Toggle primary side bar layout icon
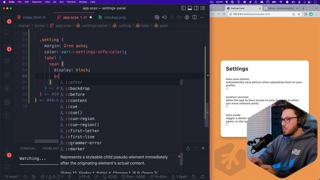The width and height of the screenshot is (320, 180). click(x=183, y=8)
